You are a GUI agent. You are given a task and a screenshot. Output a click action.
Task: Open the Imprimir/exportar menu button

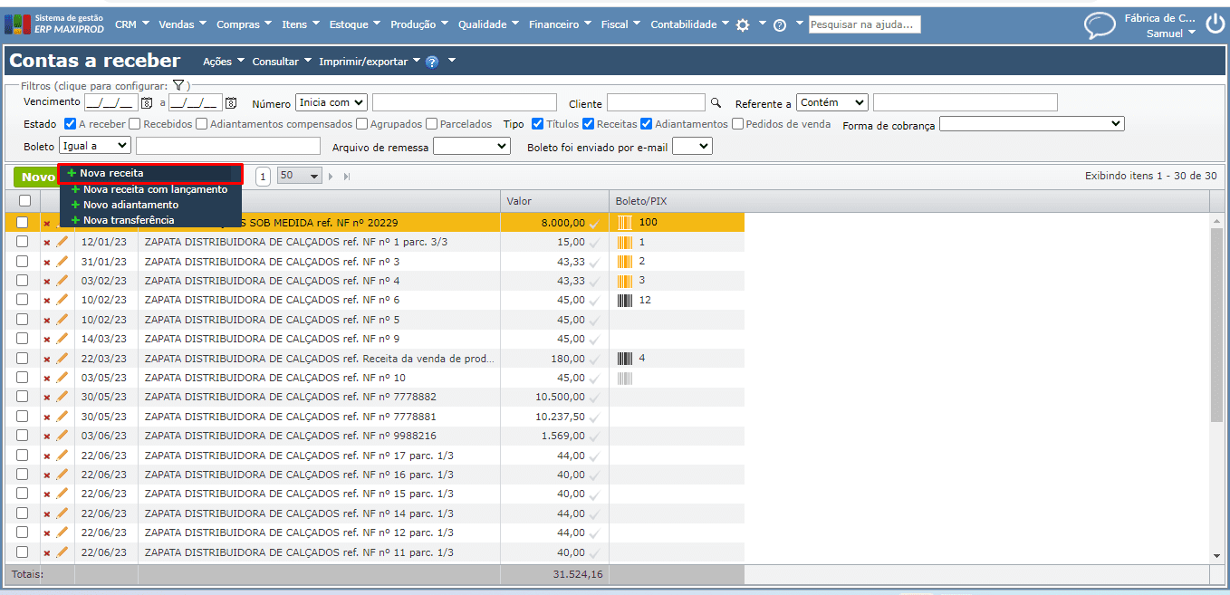(369, 62)
